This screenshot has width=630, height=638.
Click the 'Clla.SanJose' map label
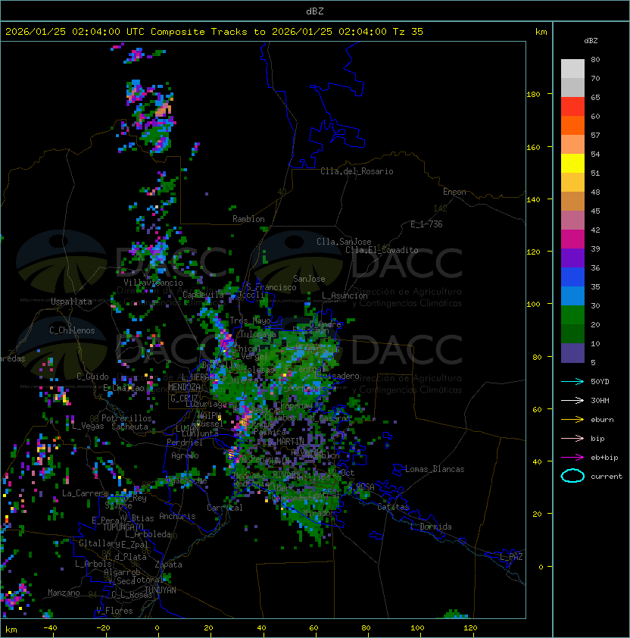click(344, 242)
